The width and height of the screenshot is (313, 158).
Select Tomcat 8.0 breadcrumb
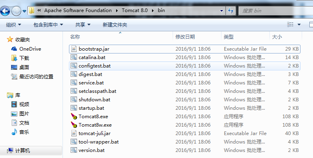[135, 10]
